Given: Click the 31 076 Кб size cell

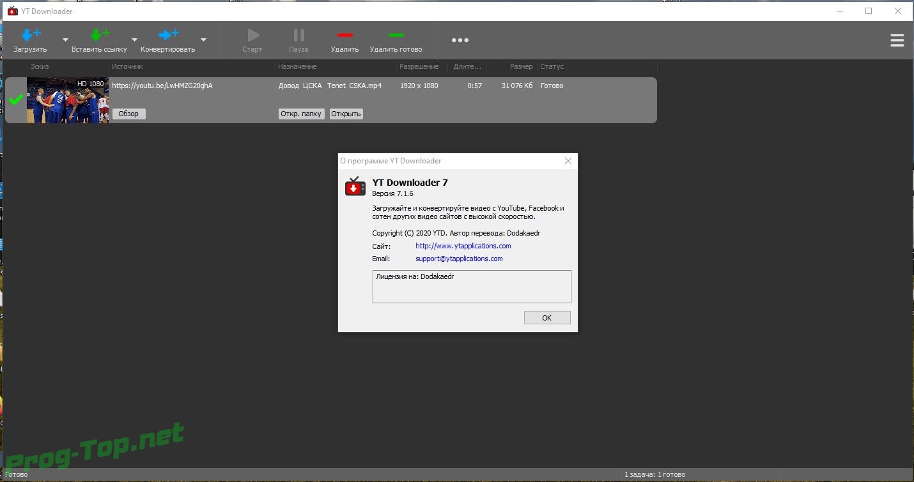Looking at the screenshot, I should click(517, 86).
